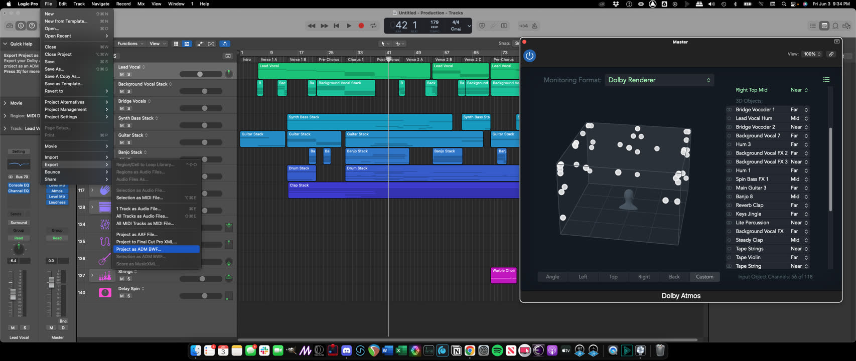Adjust the Lead Vocal track volume slider
The width and height of the screenshot is (856, 361).
(201, 74)
